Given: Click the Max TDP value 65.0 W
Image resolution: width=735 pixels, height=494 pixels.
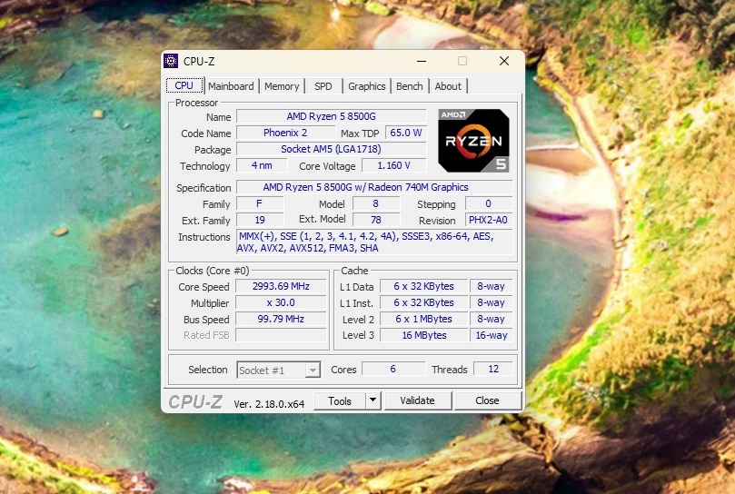Looking at the screenshot, I should (406, 133).
